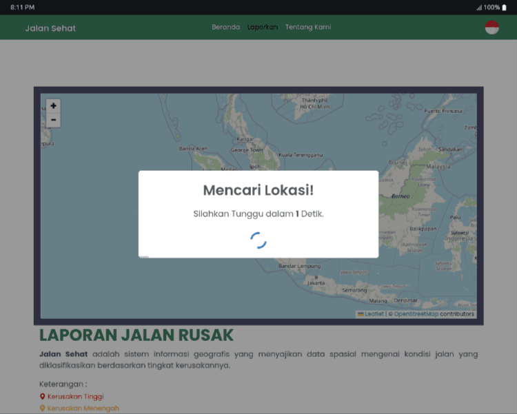Click the Keterangan : label
Image resolution: width=517 pixels, height=414 pixels.
click(x=63, y=384)
